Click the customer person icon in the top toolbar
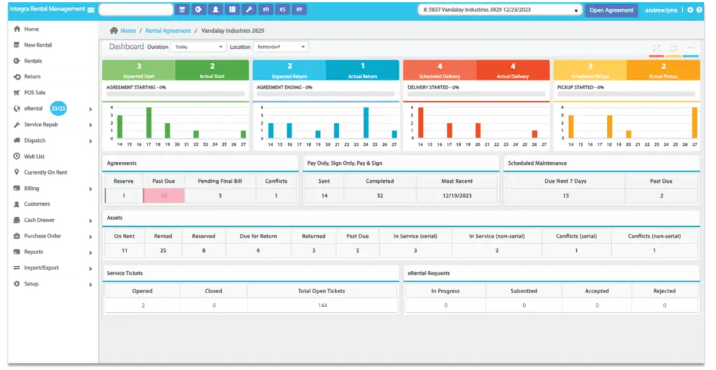Image resolution: width=716 pixels, height=370 pixels. (215, 10)
